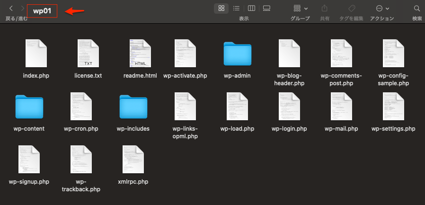425x205 pixels.
Task: Select the license.txt file
Action: [88, 53]
